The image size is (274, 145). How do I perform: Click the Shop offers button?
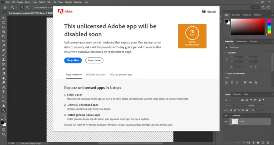(73, 60)
